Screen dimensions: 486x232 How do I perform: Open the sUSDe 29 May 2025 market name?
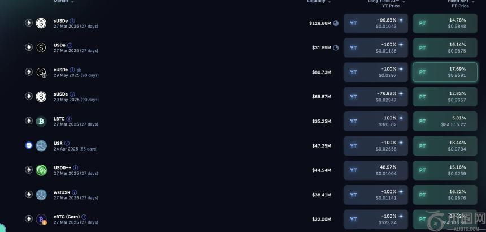pyautogui.click(x=60, y=94)
